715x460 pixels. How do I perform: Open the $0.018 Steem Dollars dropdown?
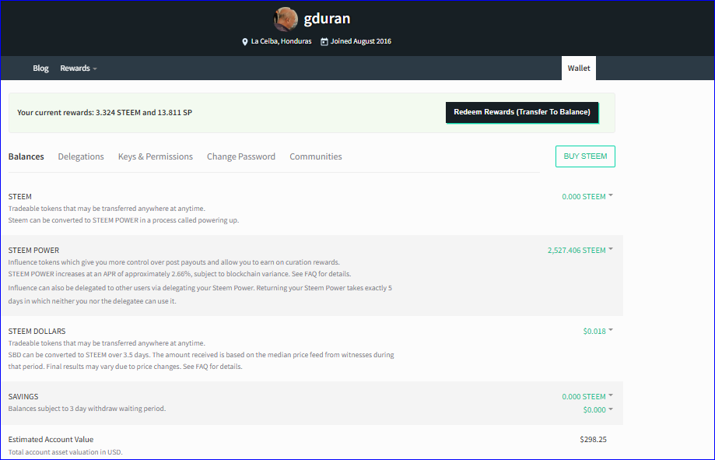coord(598,331)
